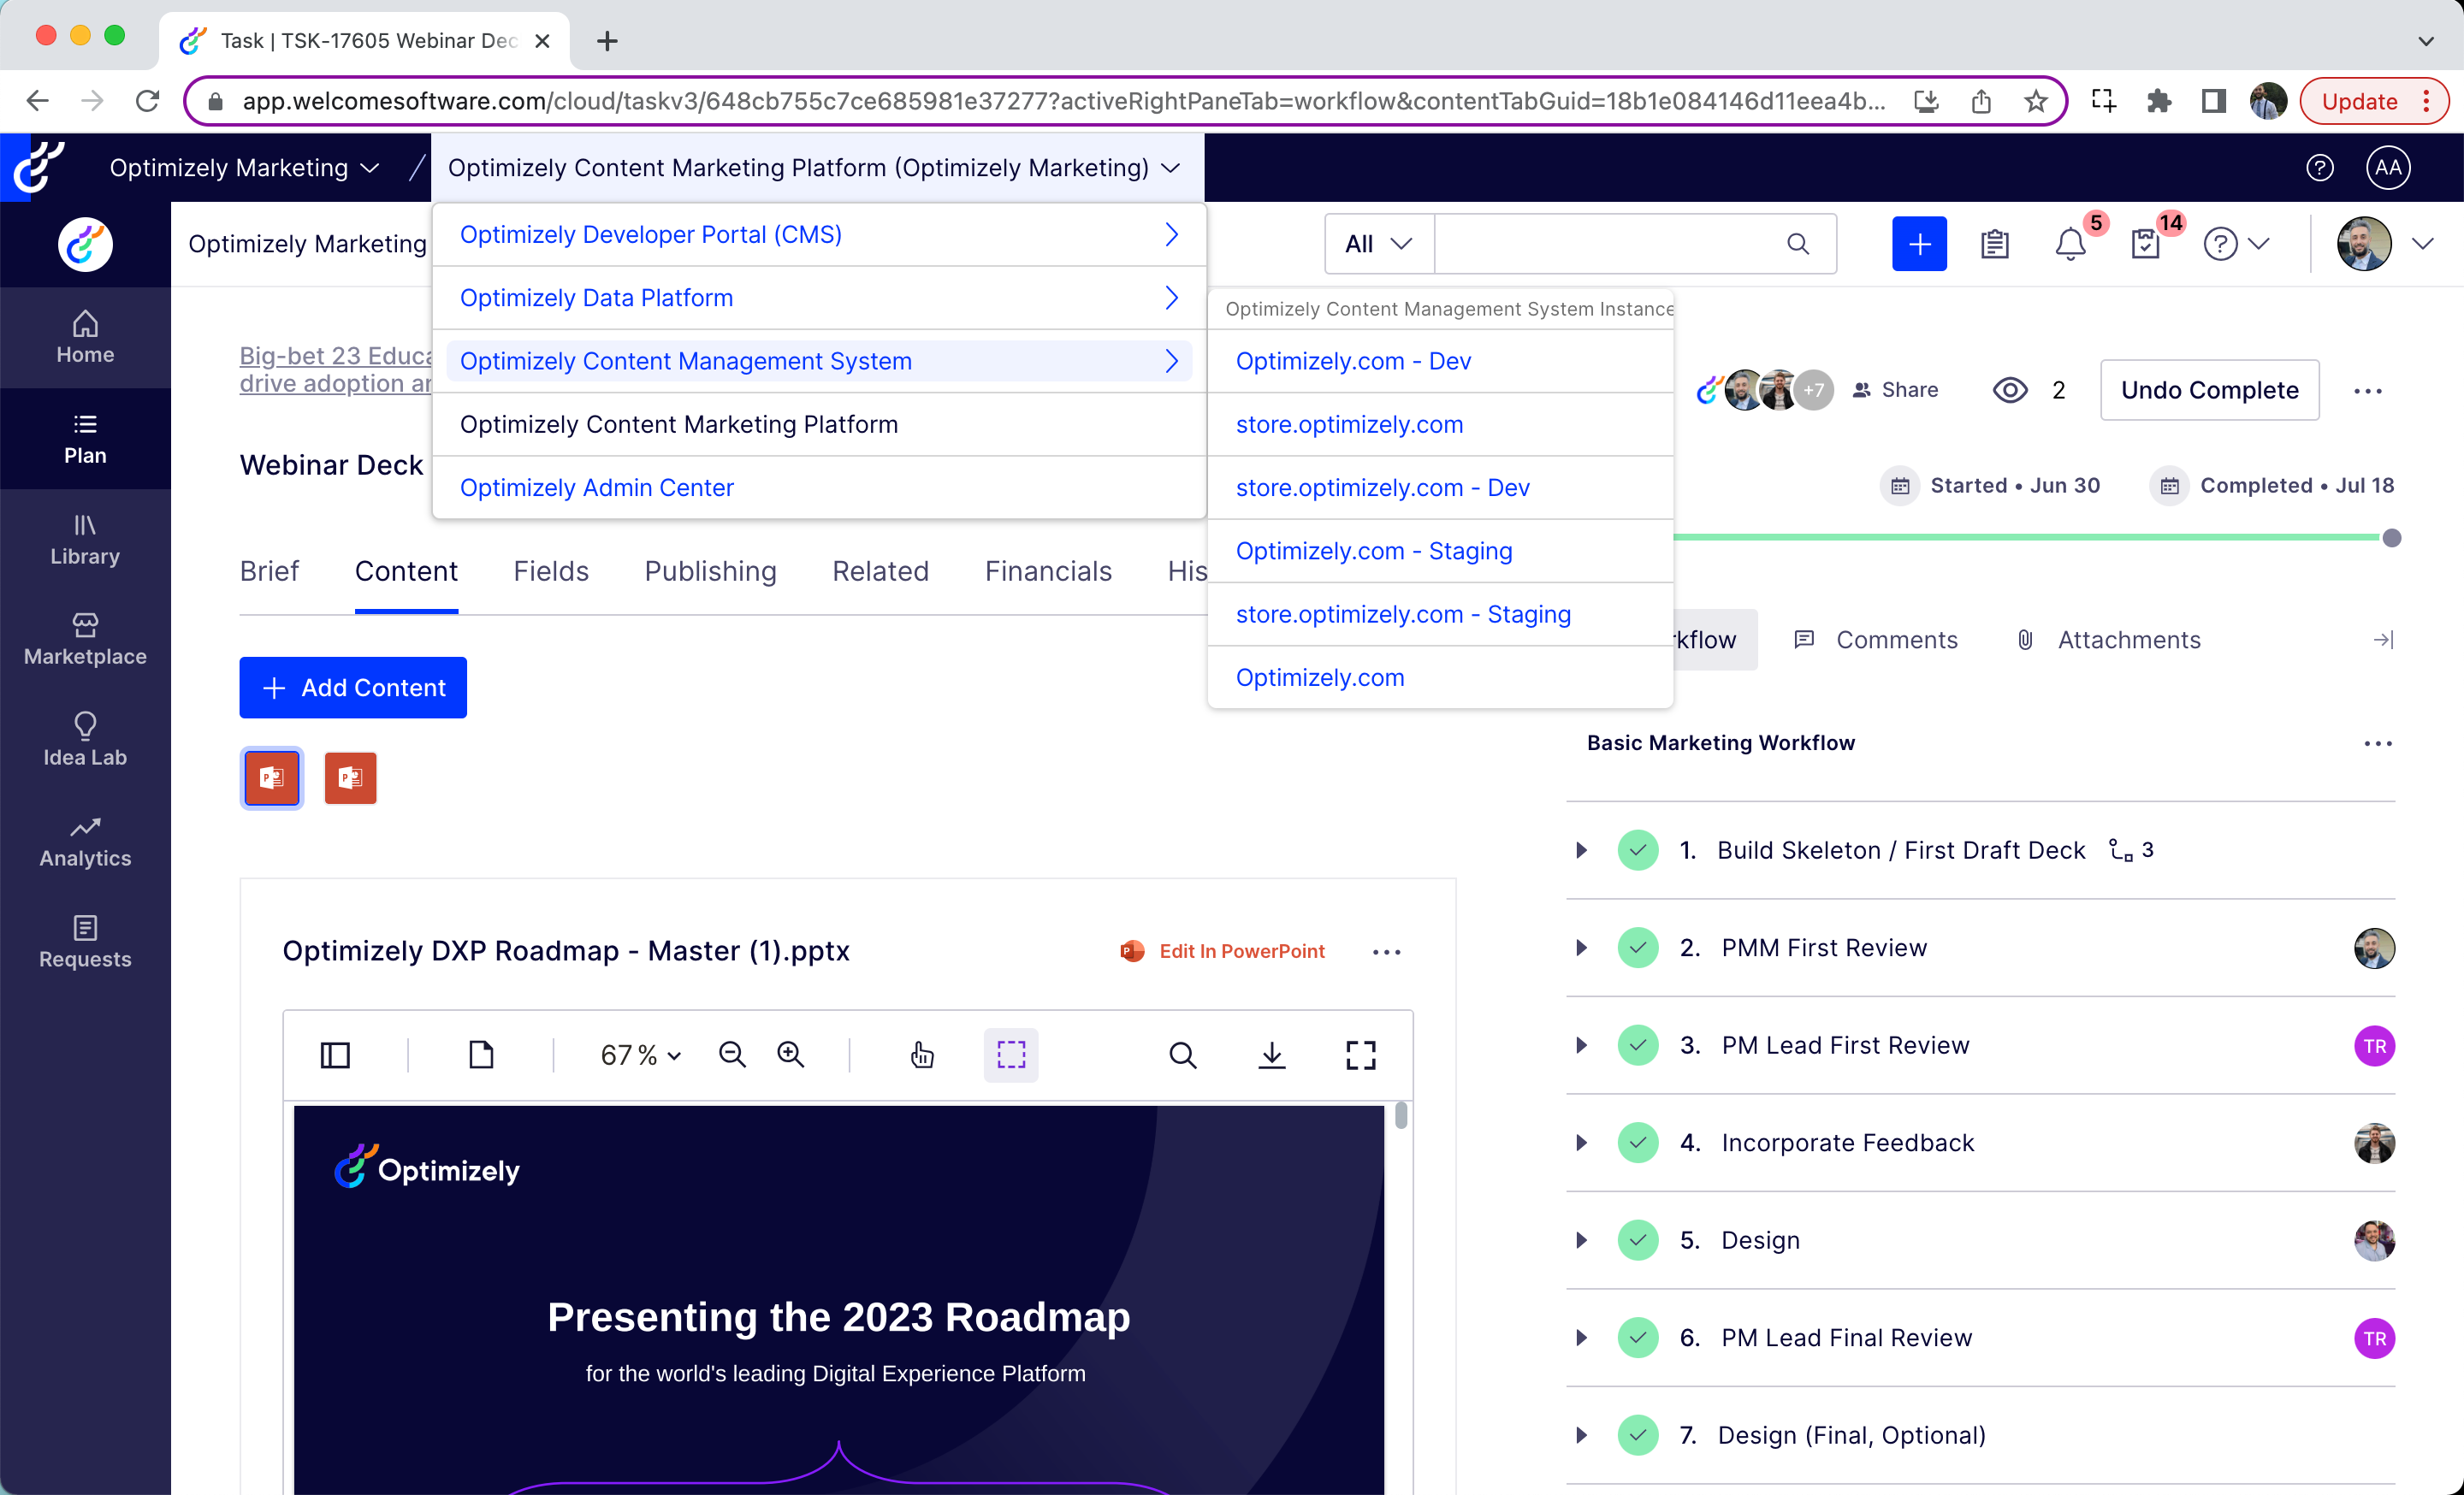Open the All search filter dropdown
The width and height of the screenshot is (2464, 1495).
[1379, 244]
